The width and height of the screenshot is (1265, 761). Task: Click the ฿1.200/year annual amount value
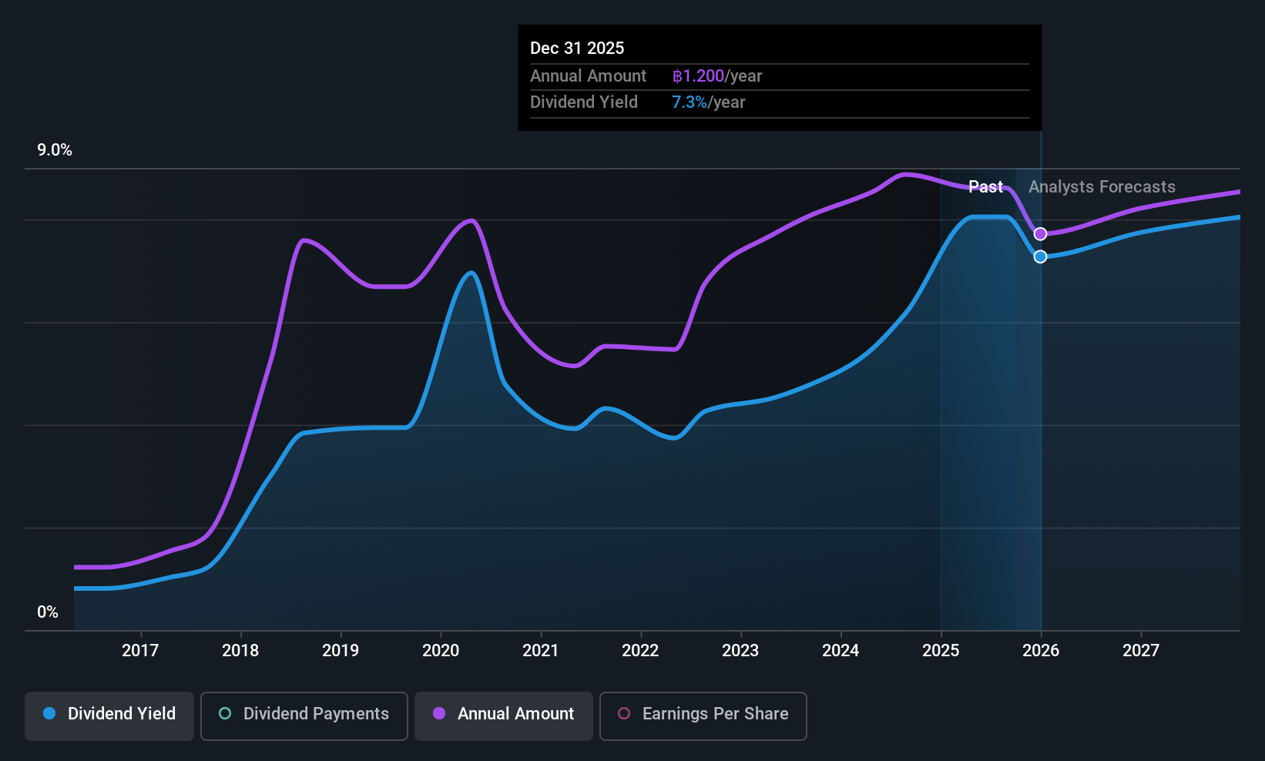point(717,76)
